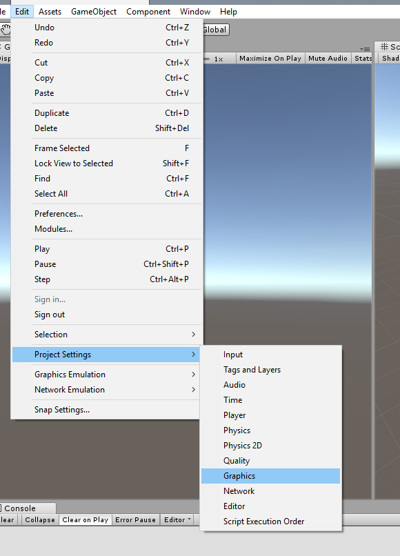The height and width of the screenshot is (556, 400).
Task: Choose Paste from Edit menu
Action: click(x=107, y=93)
